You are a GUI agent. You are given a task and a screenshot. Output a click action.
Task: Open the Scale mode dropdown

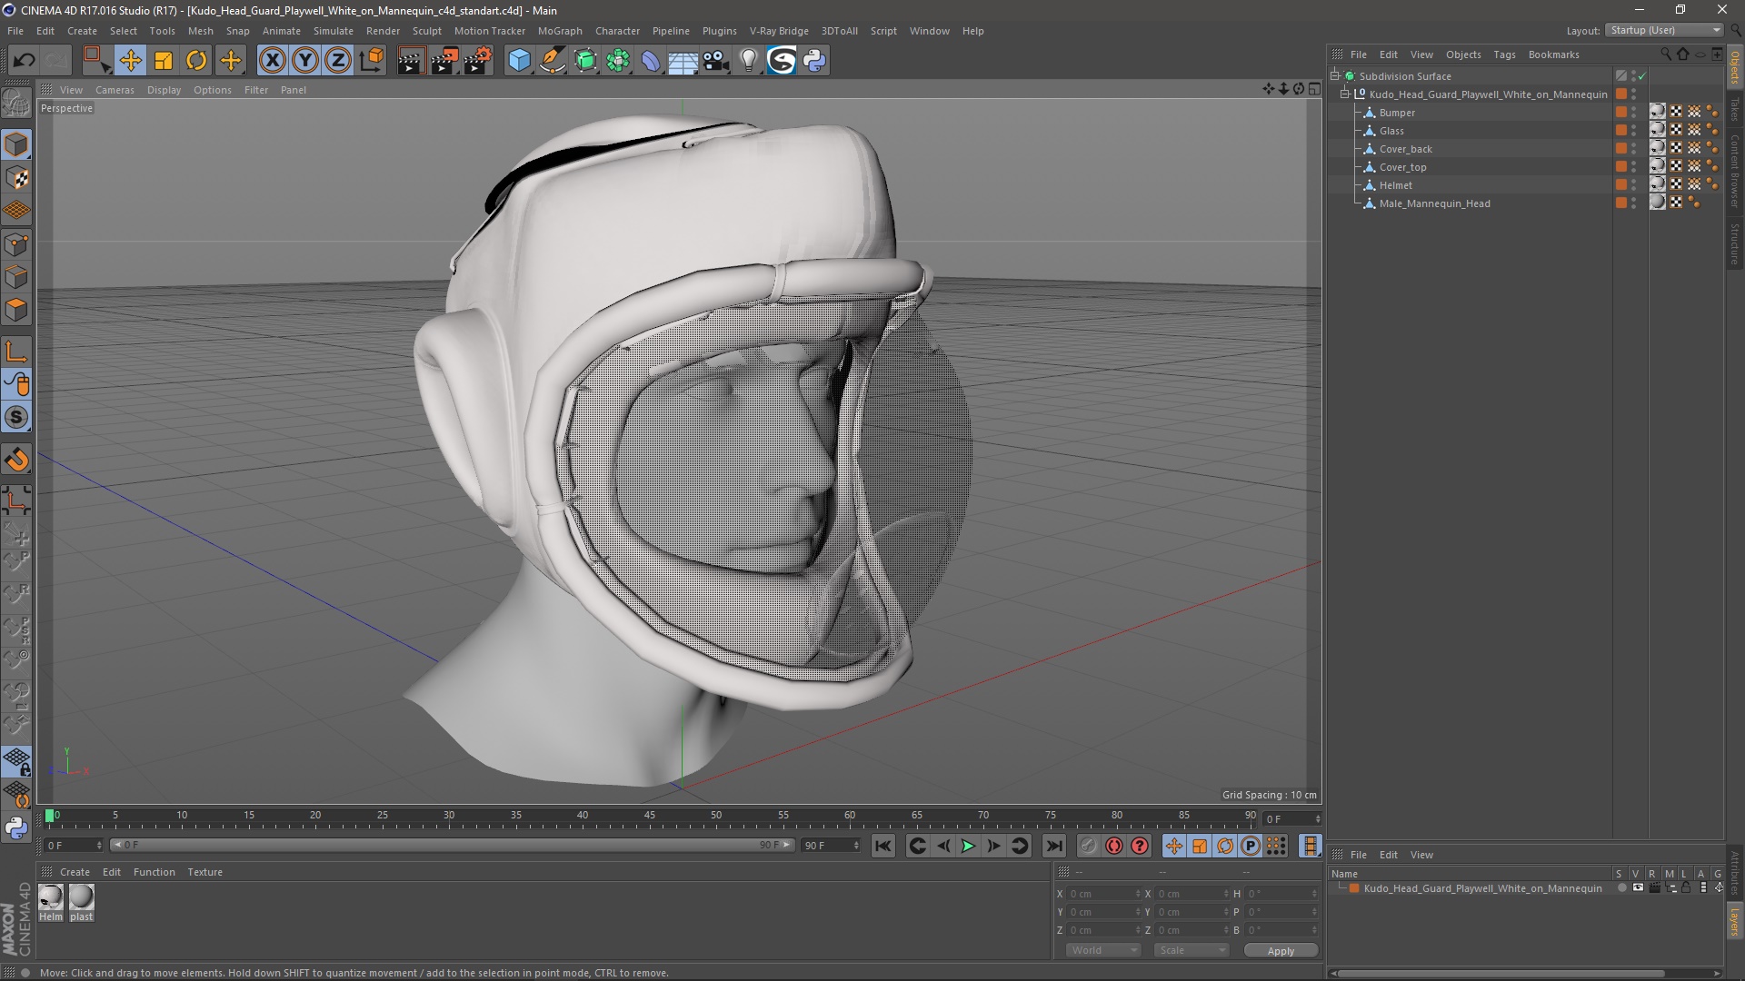point(1192,950)
